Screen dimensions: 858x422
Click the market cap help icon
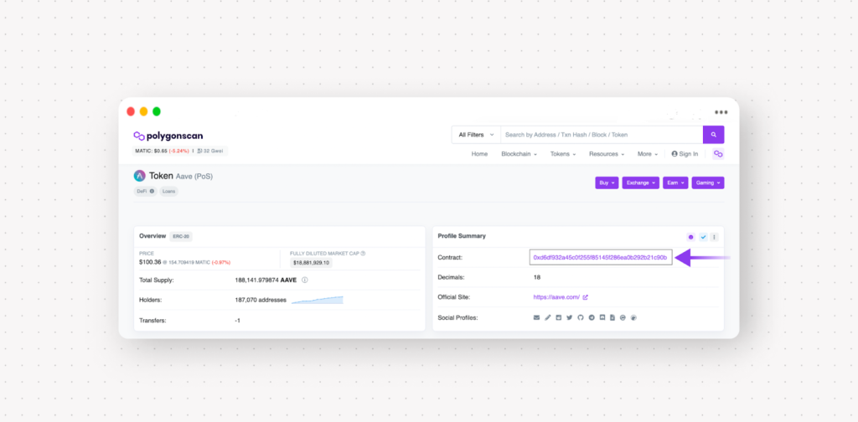363,254
